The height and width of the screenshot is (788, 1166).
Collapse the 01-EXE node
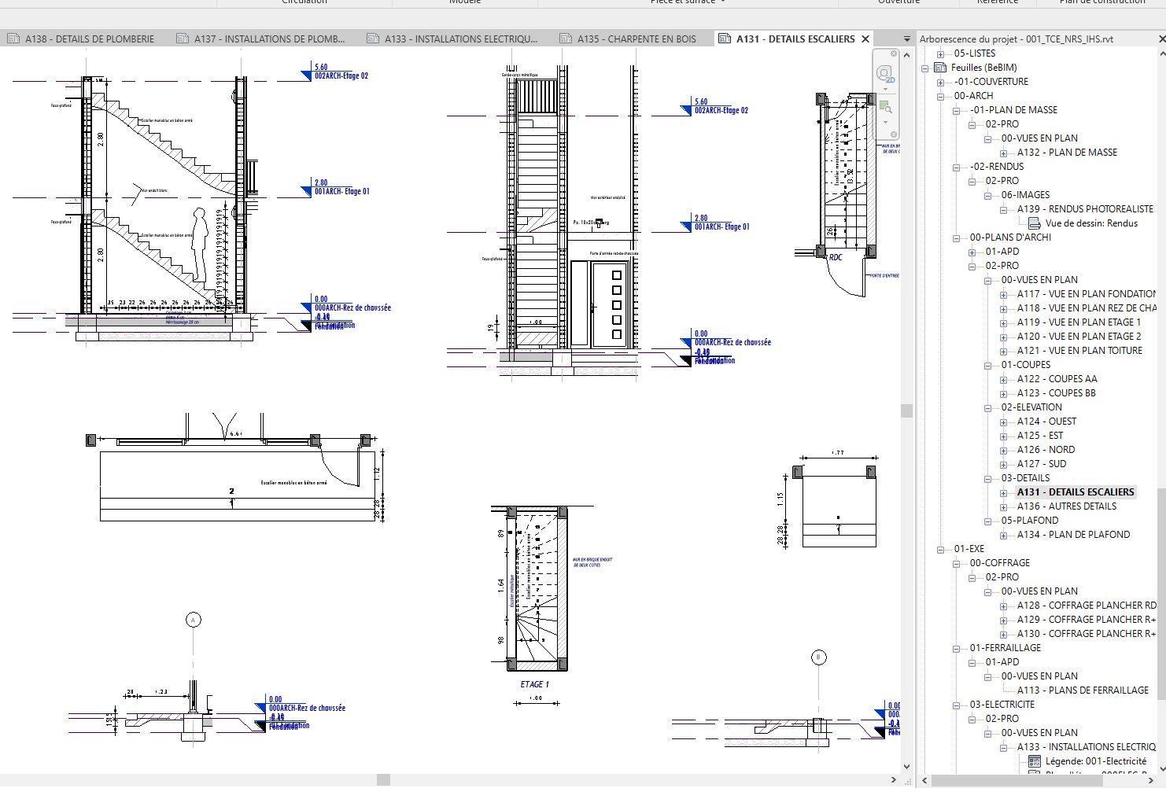point(940,549)
